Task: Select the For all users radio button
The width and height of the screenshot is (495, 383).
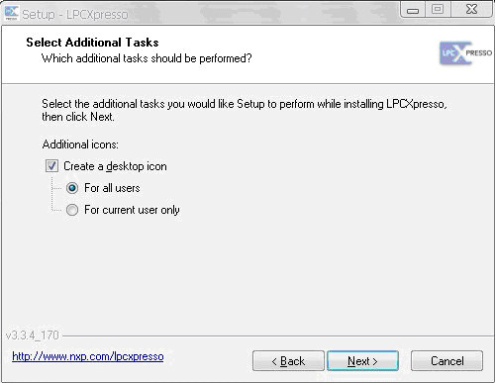Action: coord(72,188)
